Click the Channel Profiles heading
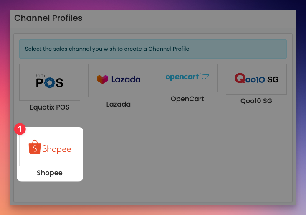 point(48,18)
